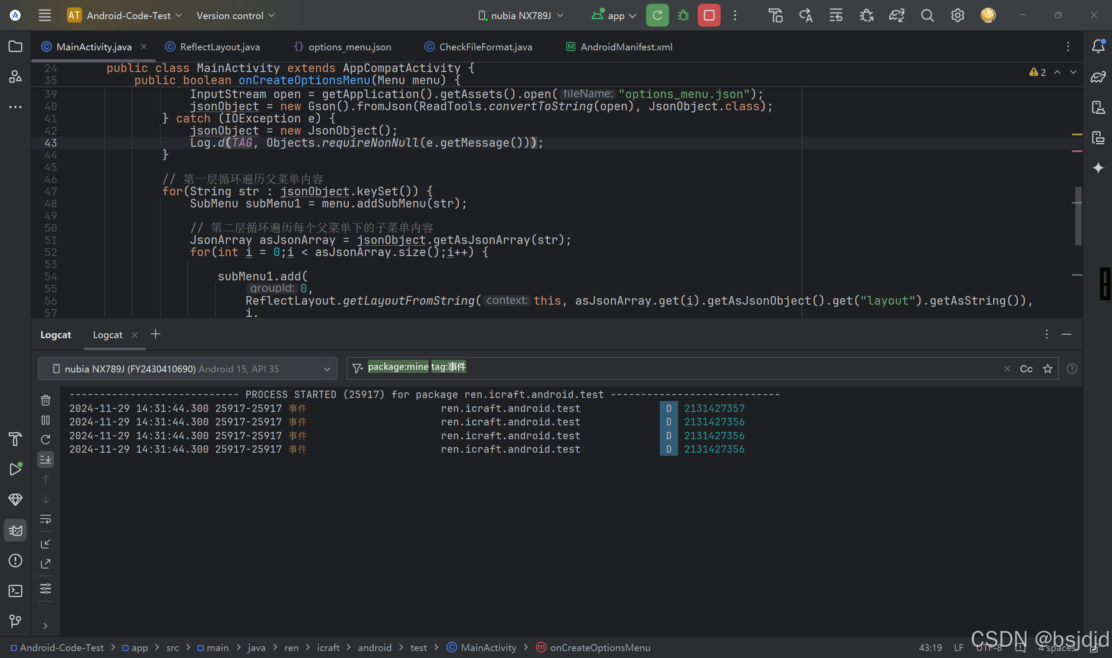
Task: Open the options_menu.json tab
Action: tap(349, 47)
